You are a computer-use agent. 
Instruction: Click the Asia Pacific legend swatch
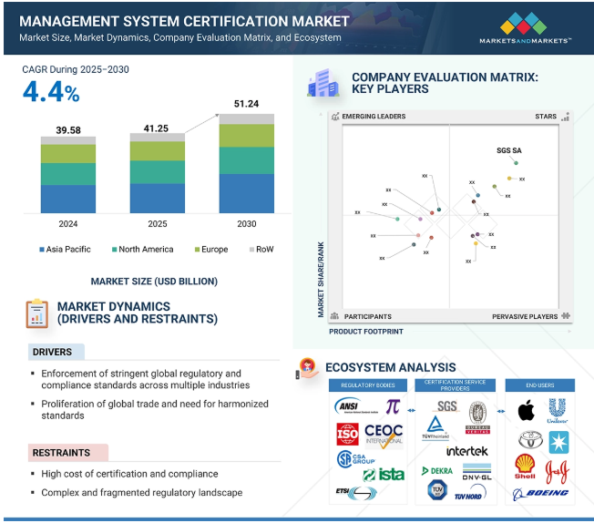click(x=42, y=250)
